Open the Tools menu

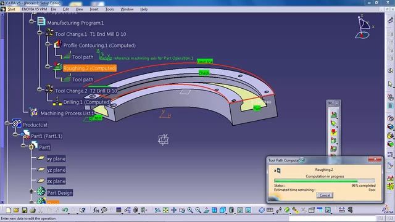109,9
